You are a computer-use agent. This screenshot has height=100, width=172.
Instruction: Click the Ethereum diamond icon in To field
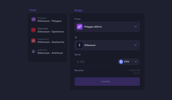pos(80,45)
